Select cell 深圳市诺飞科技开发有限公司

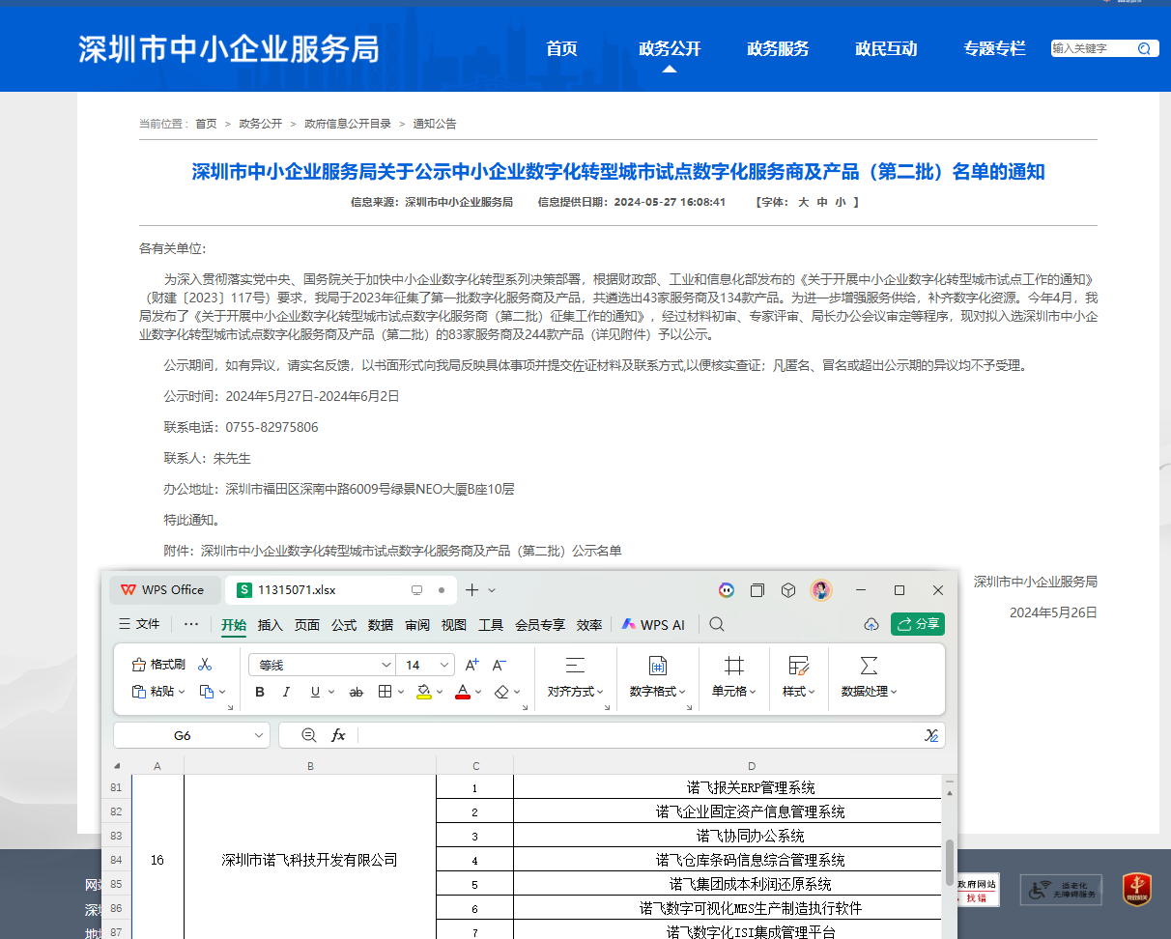point(309,860)
